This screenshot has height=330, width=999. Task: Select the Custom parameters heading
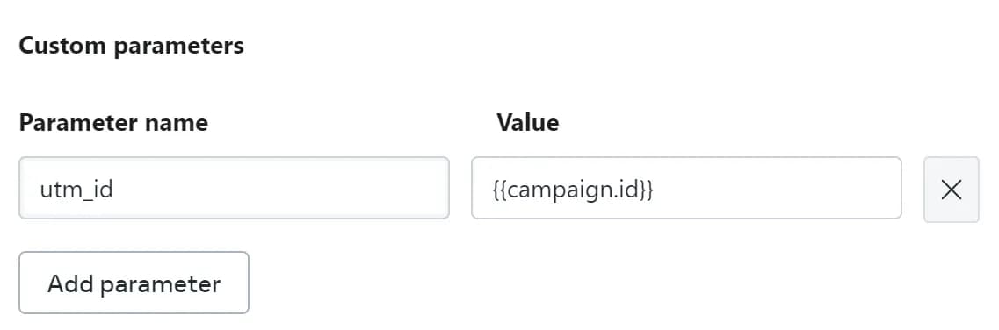[131, 46]
